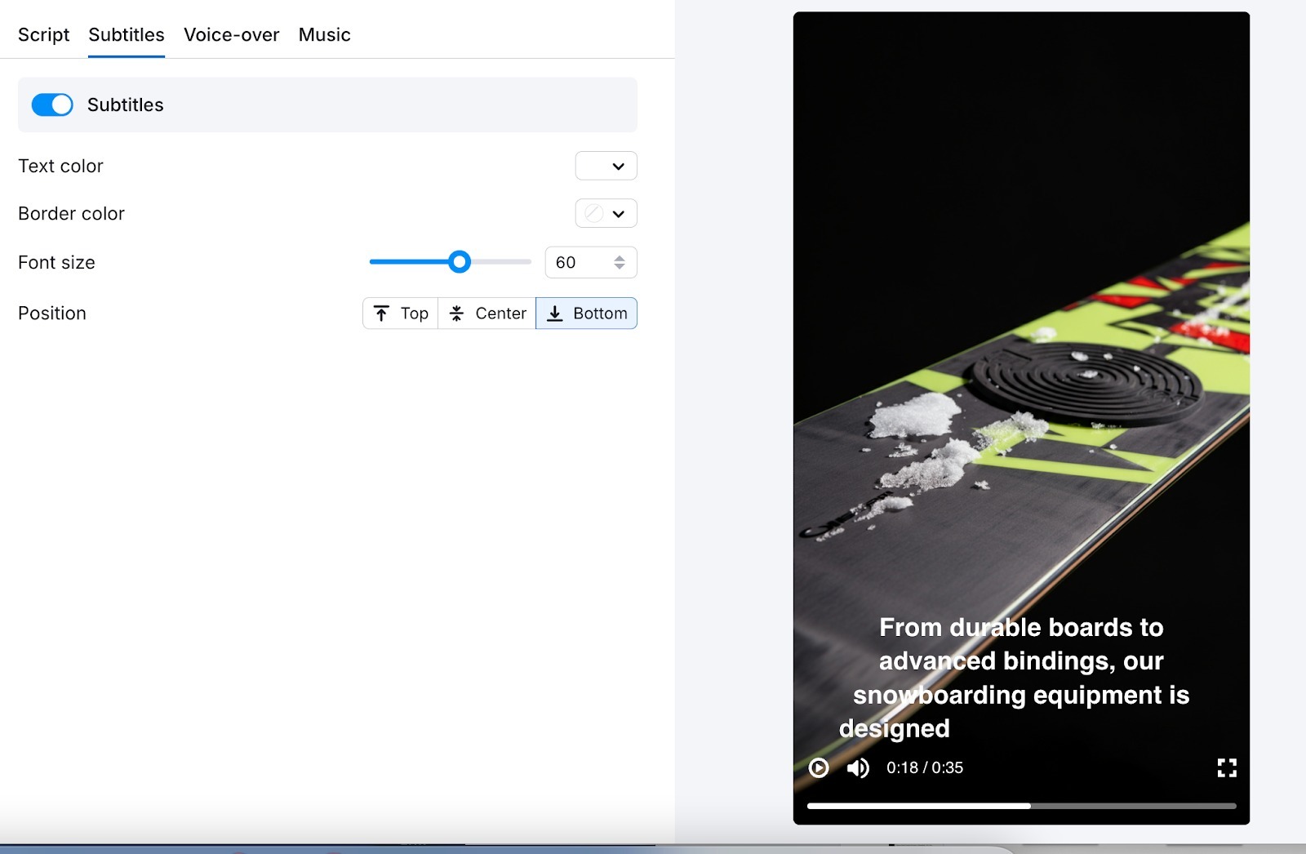Switch to the Voice-over tab

(231, 34)
